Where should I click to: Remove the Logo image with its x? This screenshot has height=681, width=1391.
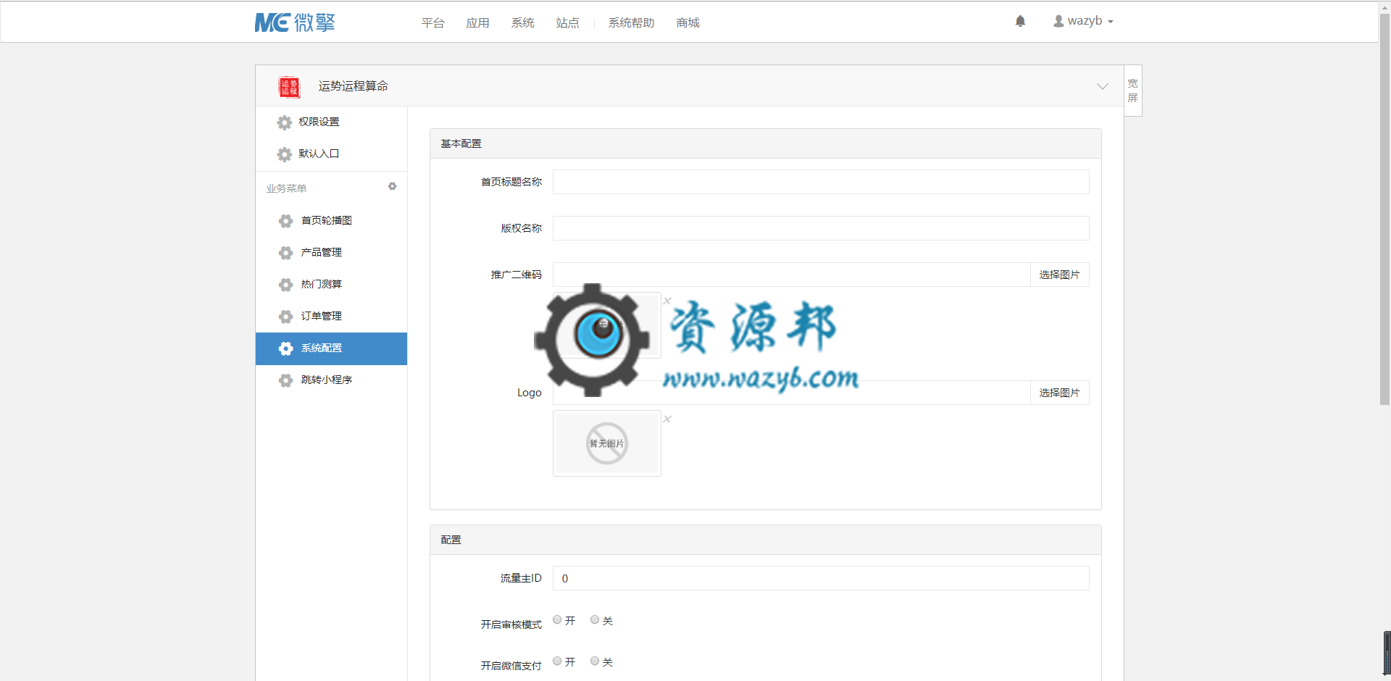[667, 419]
